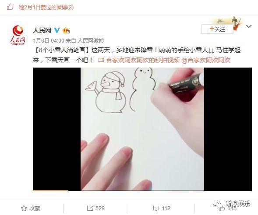Open the 人民网 profile avatar logo
This screenshot has width=258, height=215.
18,35
